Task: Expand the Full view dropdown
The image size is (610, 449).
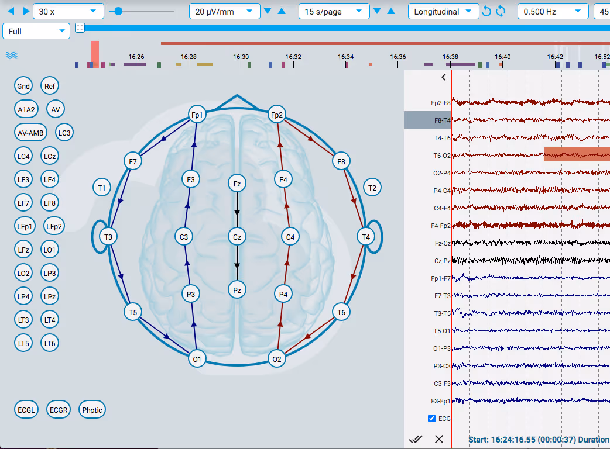Action: [x=36, y=30]
